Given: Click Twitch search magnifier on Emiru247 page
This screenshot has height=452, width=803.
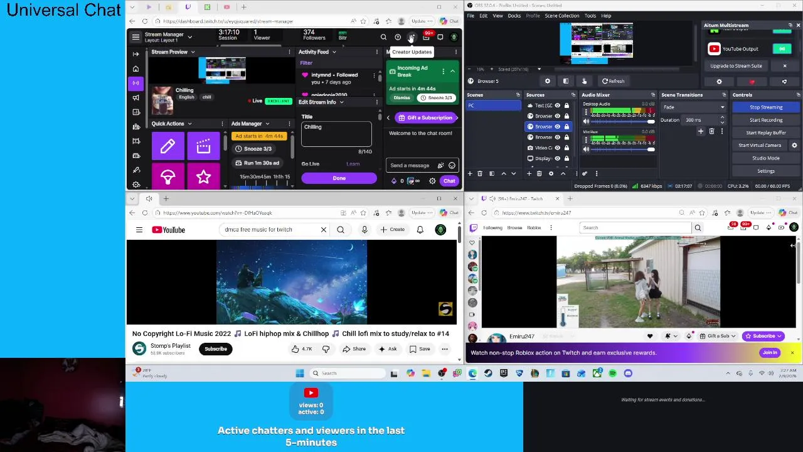Looking at the screenshot, I should (x=698, y=228).
